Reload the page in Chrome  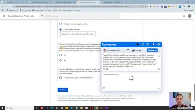(x=9, y=6)
